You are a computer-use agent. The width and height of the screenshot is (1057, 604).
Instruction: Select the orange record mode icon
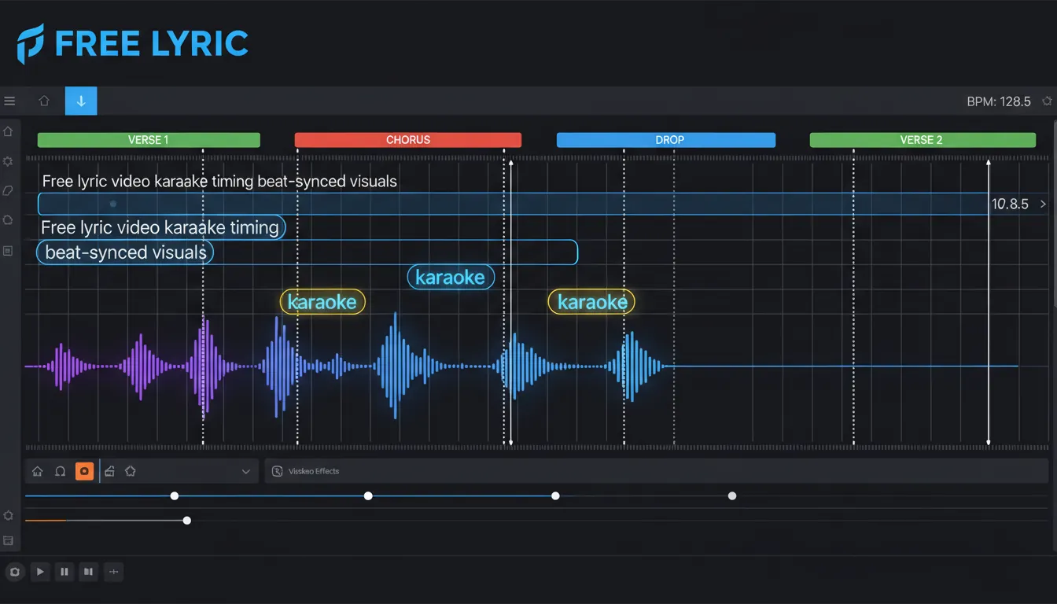point(84,471)
